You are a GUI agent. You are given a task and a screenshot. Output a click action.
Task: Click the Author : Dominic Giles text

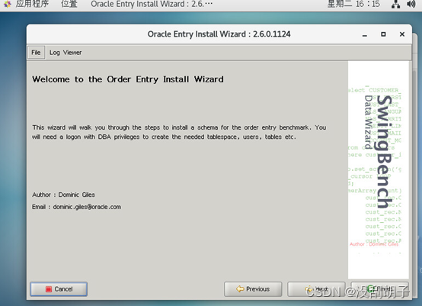point(63,195)
